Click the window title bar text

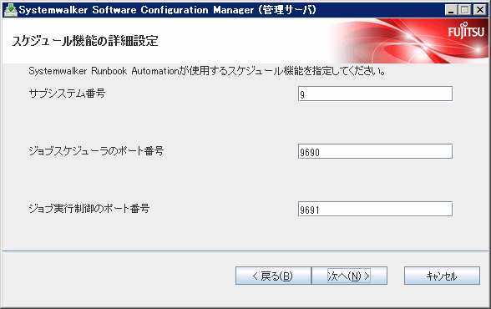168,10
